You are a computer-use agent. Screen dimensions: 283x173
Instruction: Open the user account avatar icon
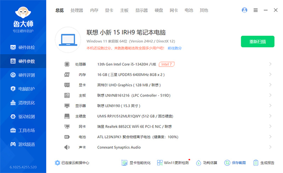pyautogui.click(x=244, y=10)
